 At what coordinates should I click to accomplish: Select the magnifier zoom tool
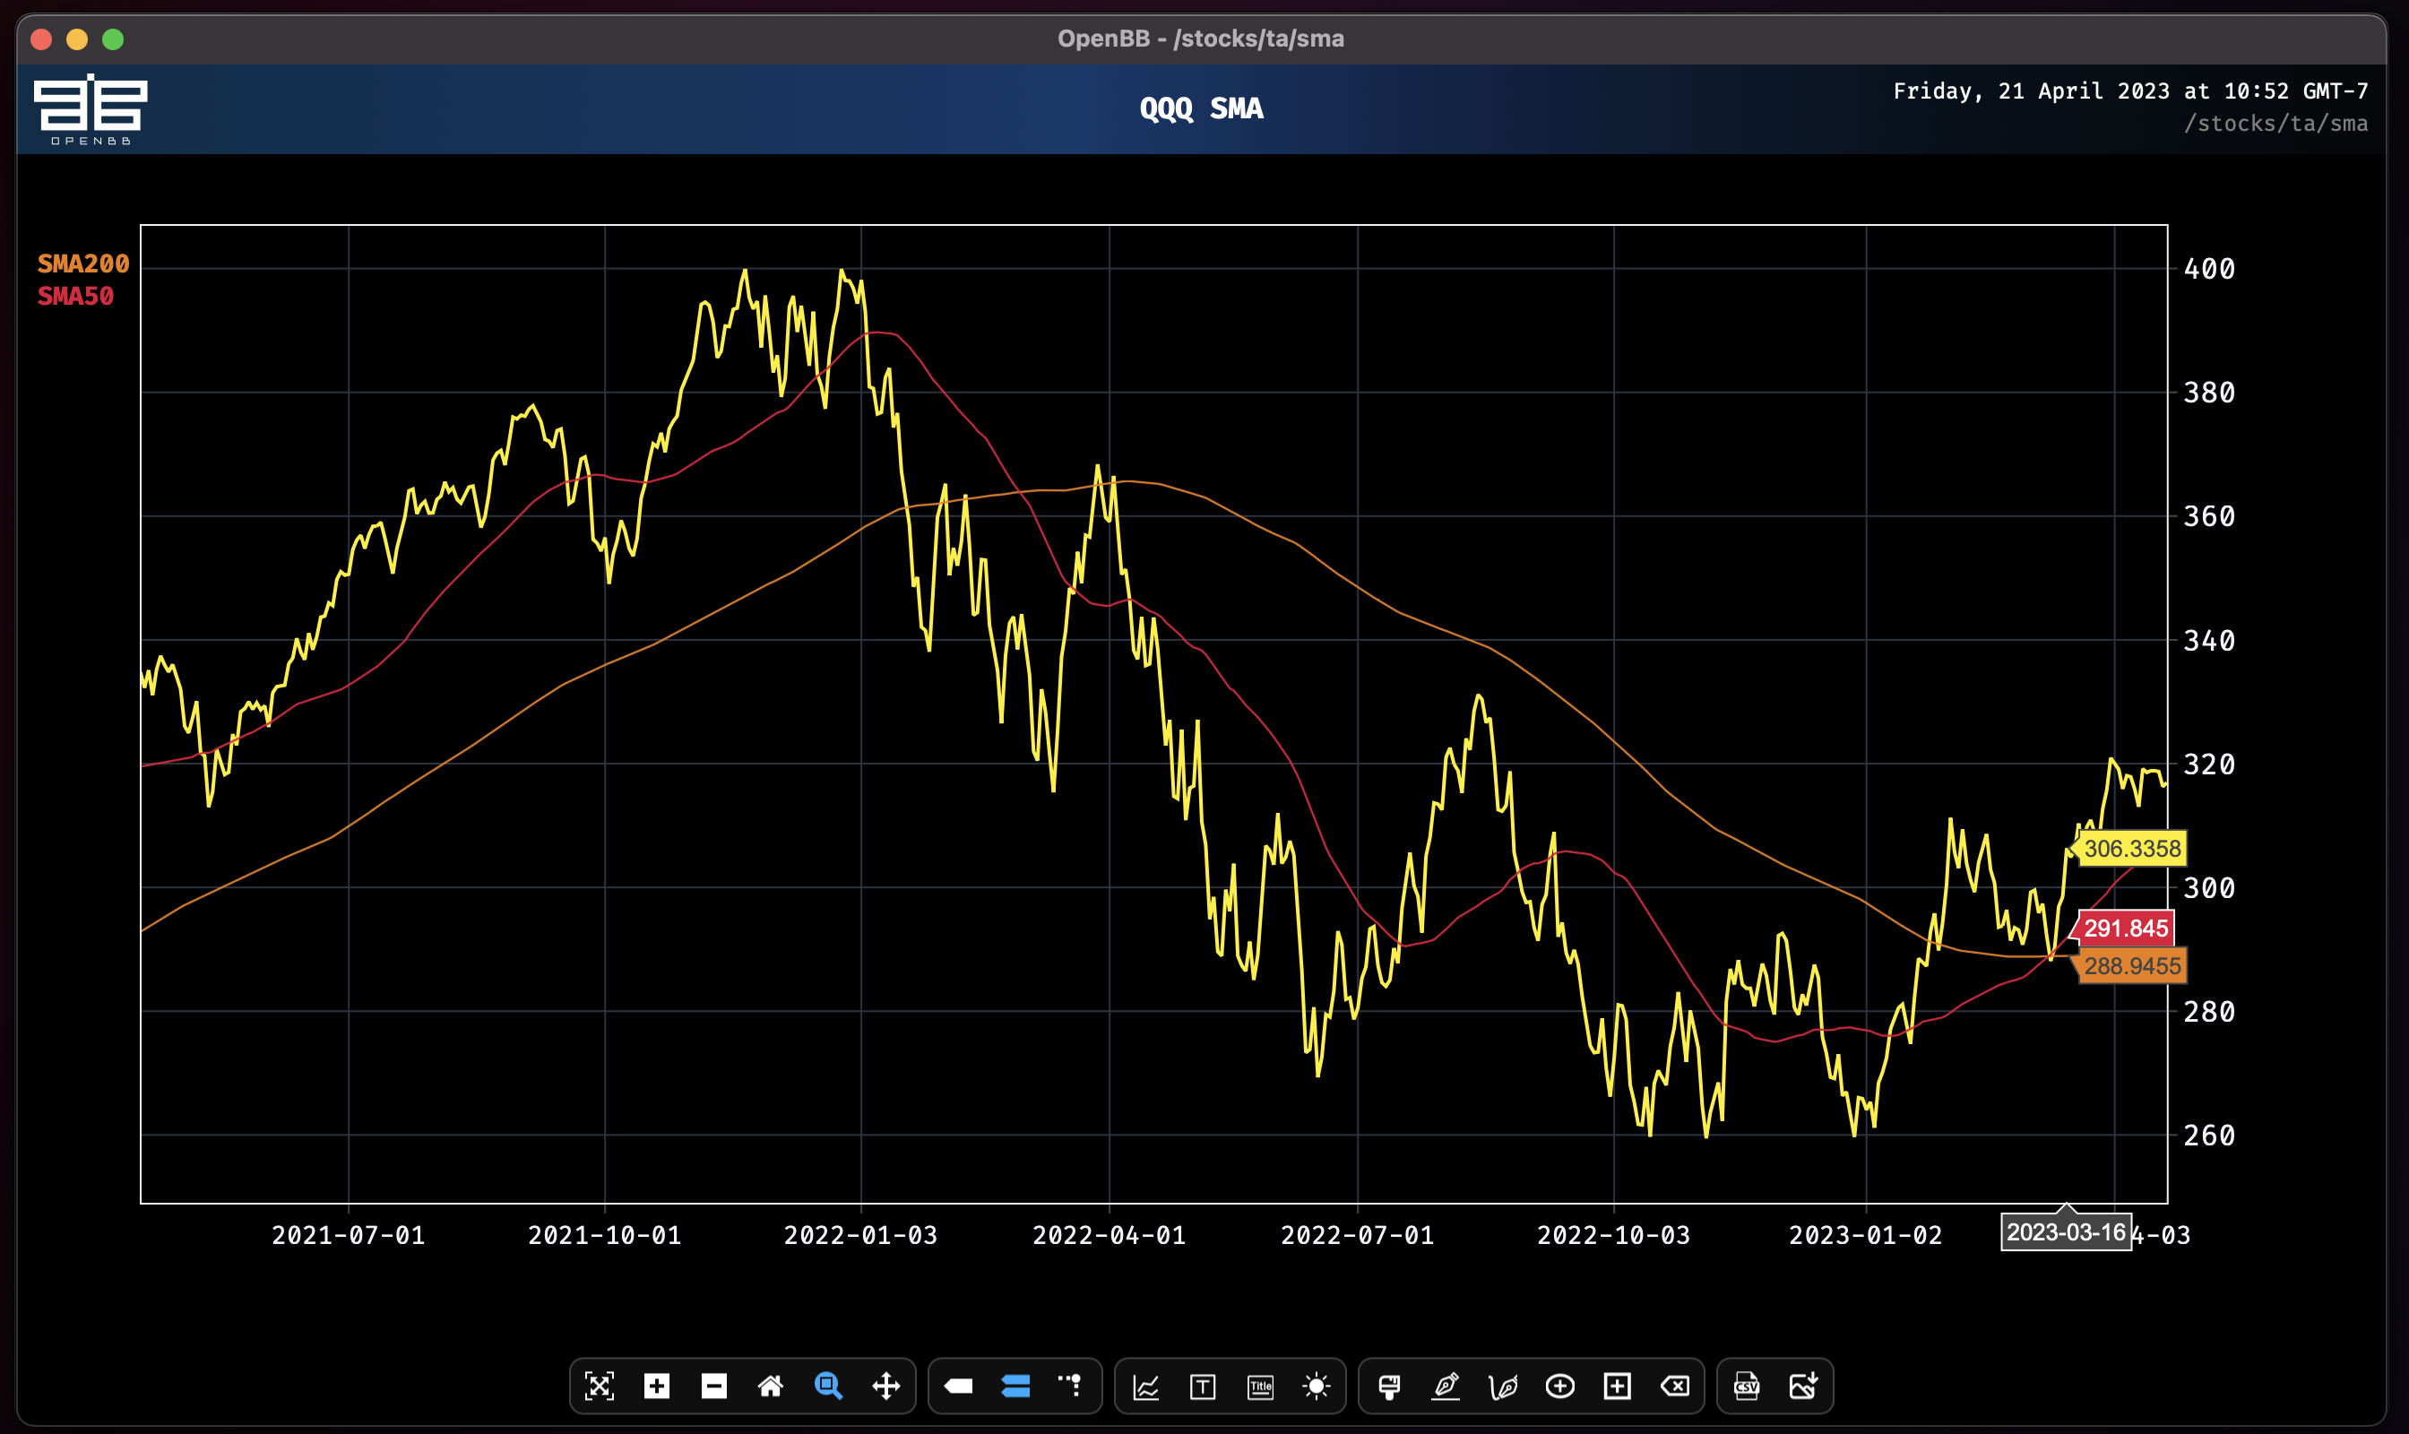tap(828, 1386)
